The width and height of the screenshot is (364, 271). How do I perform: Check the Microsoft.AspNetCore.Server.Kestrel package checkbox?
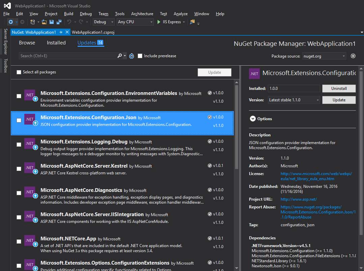19,169
